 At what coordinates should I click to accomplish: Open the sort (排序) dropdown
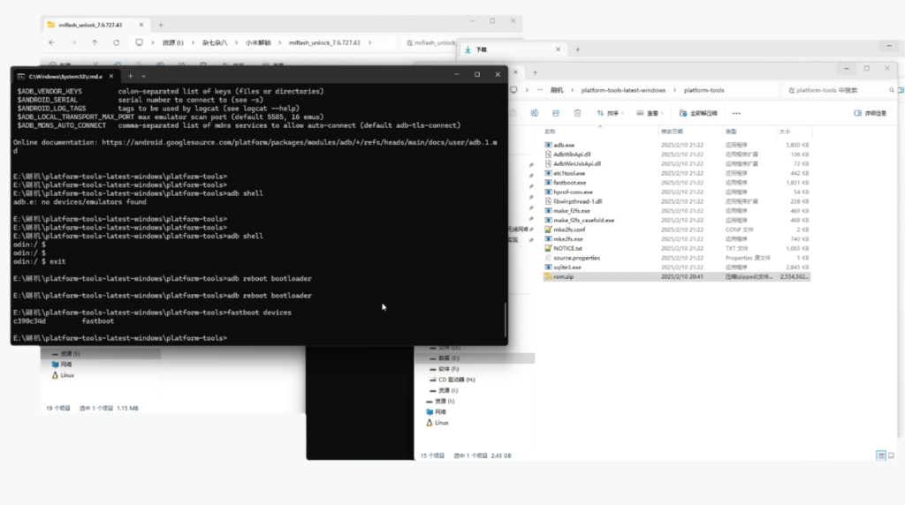coord(611,113)
